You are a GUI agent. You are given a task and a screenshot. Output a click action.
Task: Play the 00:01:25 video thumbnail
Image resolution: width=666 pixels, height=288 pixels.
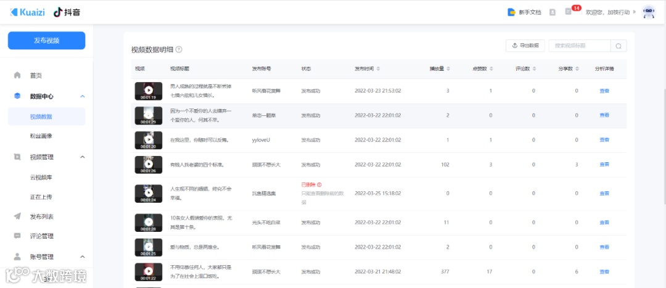click(x=148, y=247)
